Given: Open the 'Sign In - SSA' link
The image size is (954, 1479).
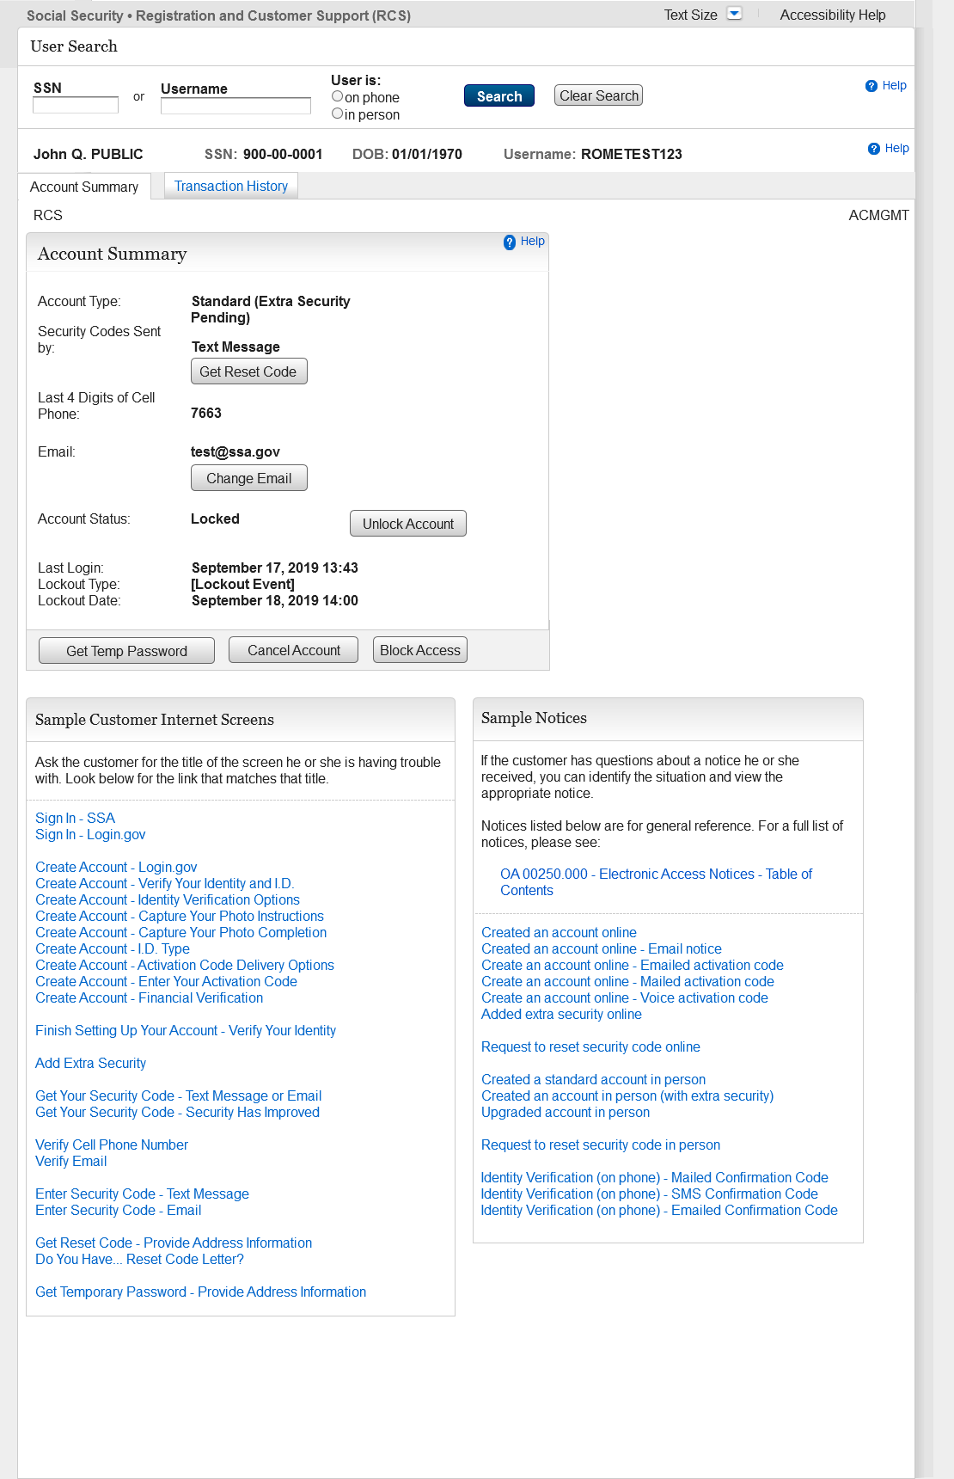Looking at the screenshot, I should pos(75,818).
